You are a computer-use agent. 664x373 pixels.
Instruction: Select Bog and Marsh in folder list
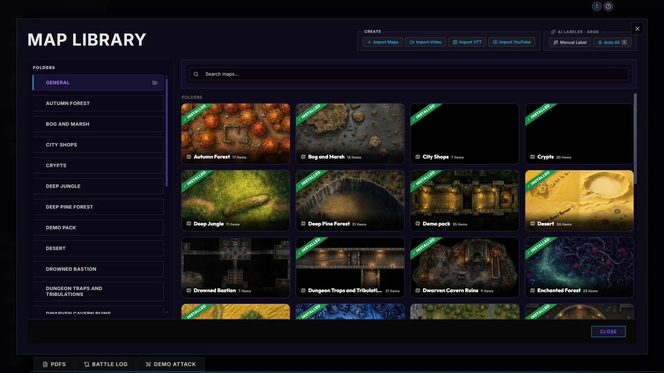pos(98,124)
